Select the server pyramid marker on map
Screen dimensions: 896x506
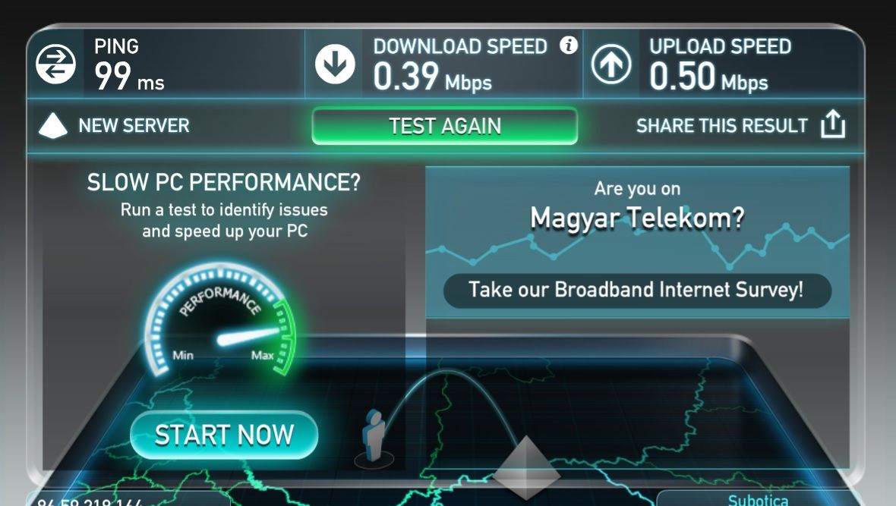click(x=526, y=467)
